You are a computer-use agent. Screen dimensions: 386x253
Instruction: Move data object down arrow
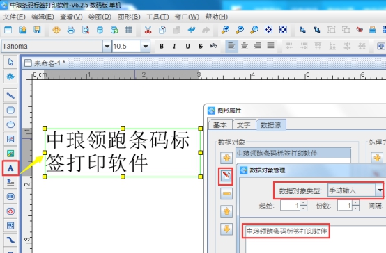[226, 229]
